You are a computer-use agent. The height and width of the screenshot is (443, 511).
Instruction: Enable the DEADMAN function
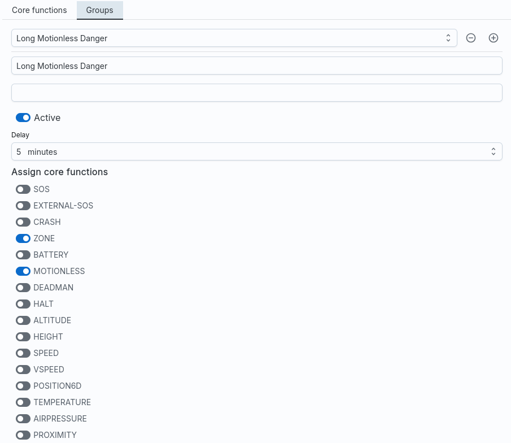(x=23, y=288)
